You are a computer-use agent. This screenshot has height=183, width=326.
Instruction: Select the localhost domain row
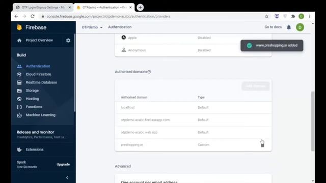point(193,107)
